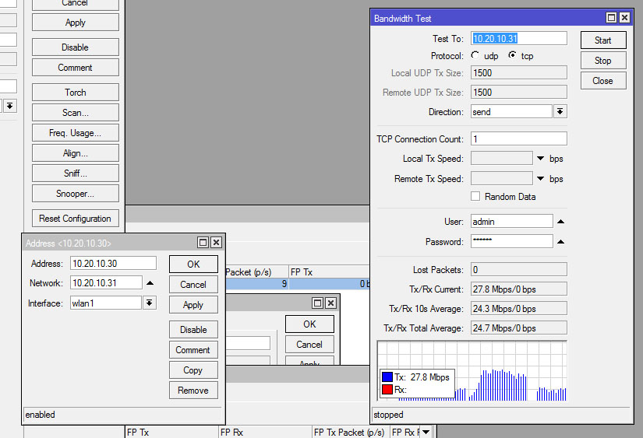Close Bandwidth Test window with X
The height and width of the screenshot is (438, 643).
point(624,18)
